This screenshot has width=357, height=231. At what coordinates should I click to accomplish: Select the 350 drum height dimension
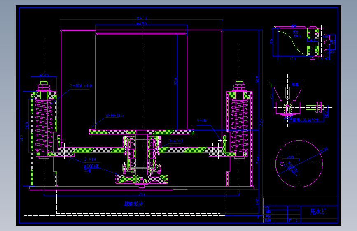point(176,82)
